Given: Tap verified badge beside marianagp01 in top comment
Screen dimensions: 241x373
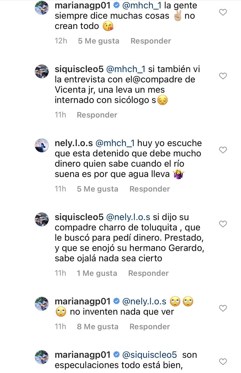Looking at the screenshot, I should [117, 5].
